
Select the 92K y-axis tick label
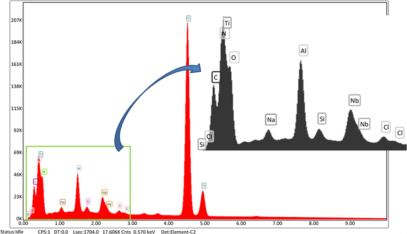pos(18,130)
